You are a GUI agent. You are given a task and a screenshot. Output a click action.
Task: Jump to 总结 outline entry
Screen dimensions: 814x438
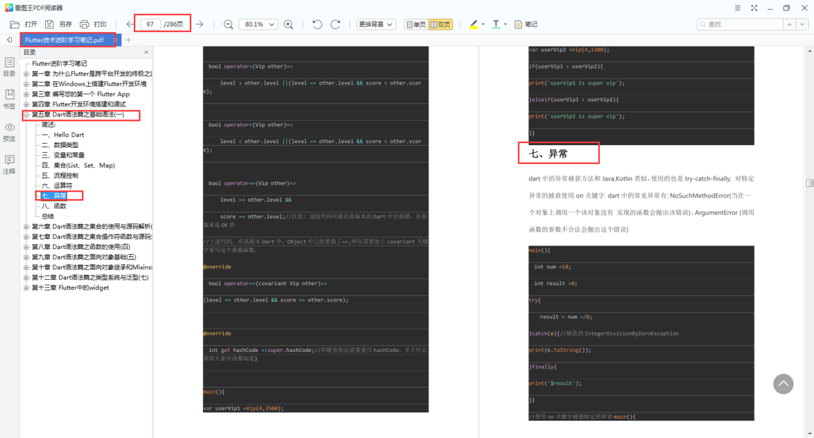[48, 216]
